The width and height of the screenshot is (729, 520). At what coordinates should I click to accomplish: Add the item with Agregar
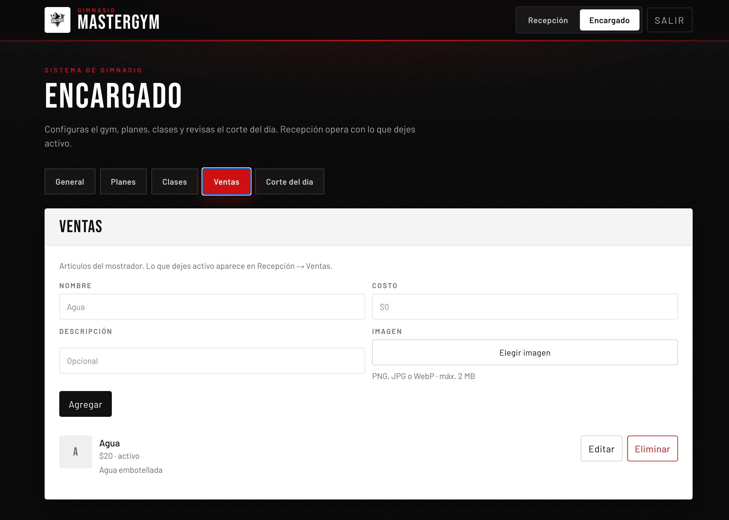tap(86, 404)
